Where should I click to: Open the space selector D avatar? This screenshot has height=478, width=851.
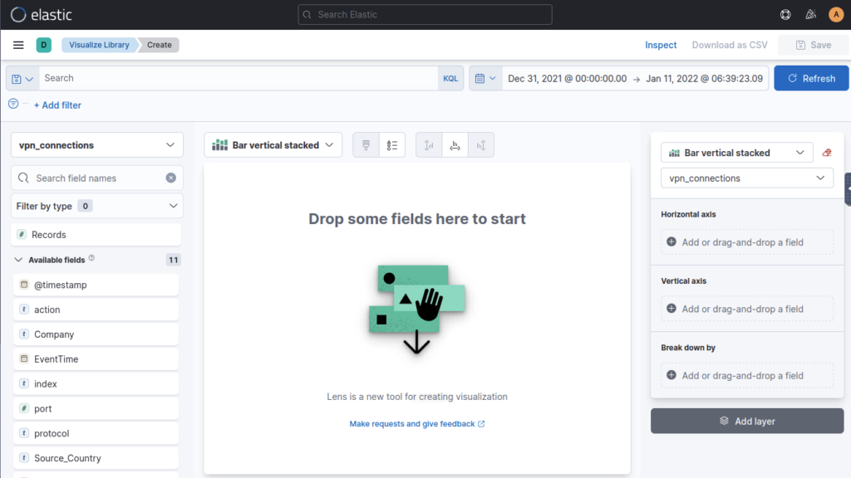(x=44, y=45)
